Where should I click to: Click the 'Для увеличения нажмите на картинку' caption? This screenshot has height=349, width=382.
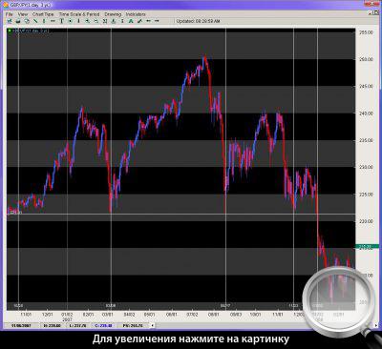click(191, 339)
